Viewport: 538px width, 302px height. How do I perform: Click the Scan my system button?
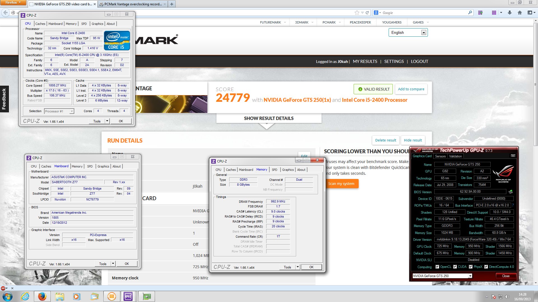341,184
